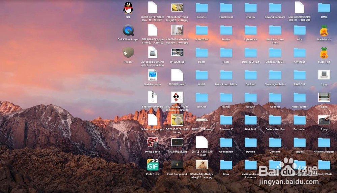Click the SadMac.saver.zip archive
Screen dimensions: 337x193
153,97
